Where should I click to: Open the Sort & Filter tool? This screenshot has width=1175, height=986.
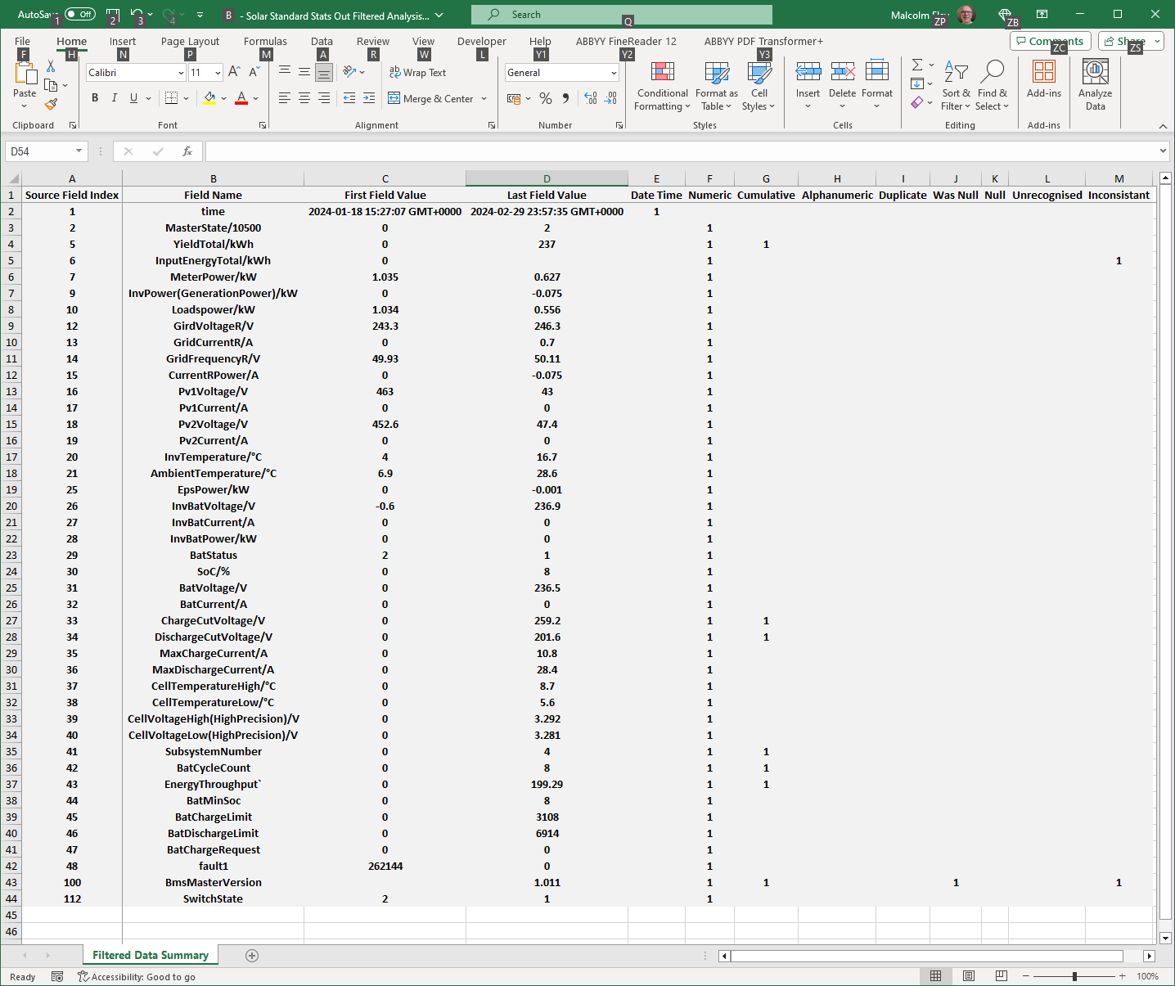[955, 85]
